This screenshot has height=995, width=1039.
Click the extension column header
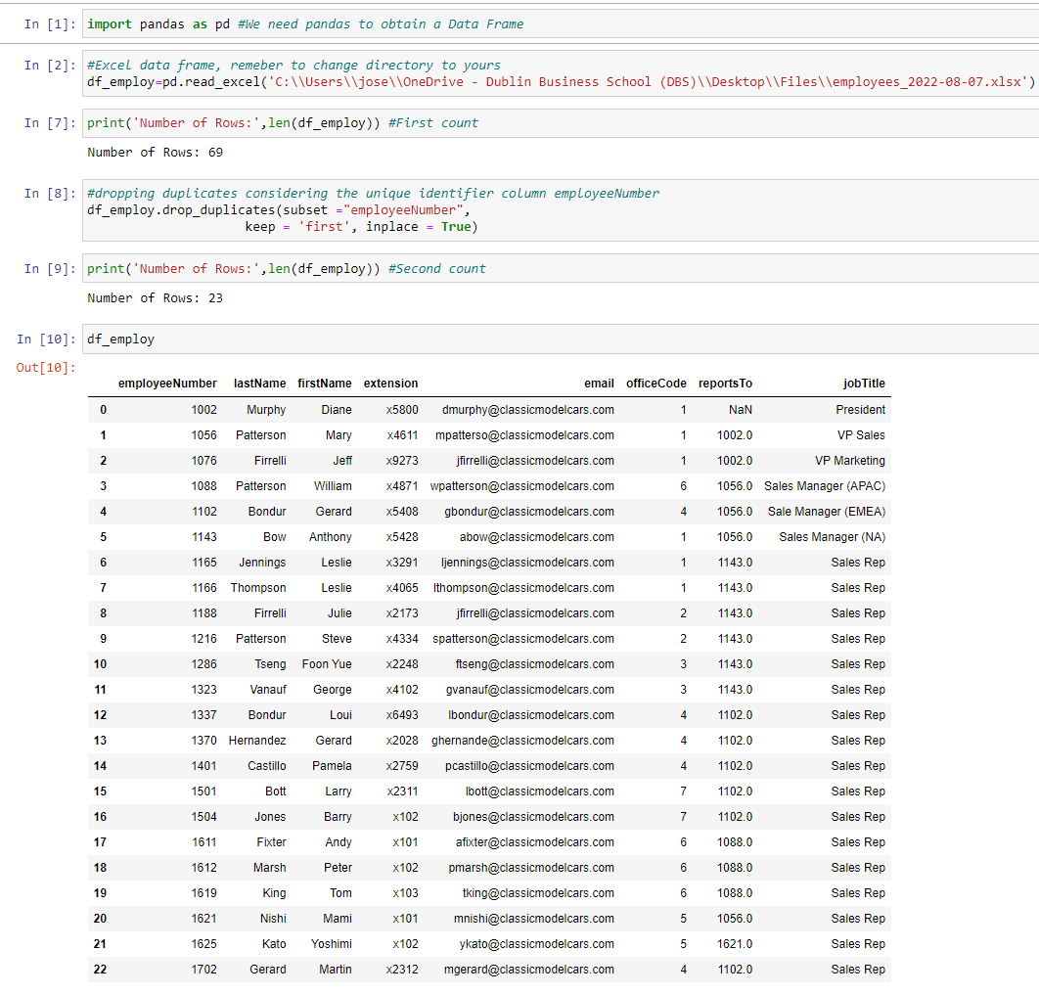(391, 384)
